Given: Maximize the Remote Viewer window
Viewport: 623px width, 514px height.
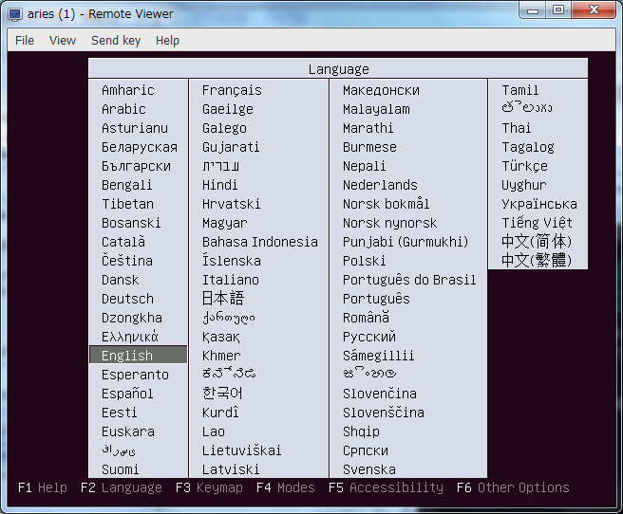Looking at the screenshot, I should click(x=558, y=10).
